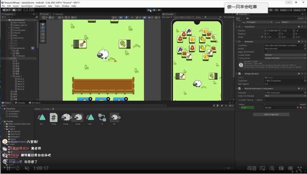Select the Main Camera object in Hierarchy

(x=19, y=22)
